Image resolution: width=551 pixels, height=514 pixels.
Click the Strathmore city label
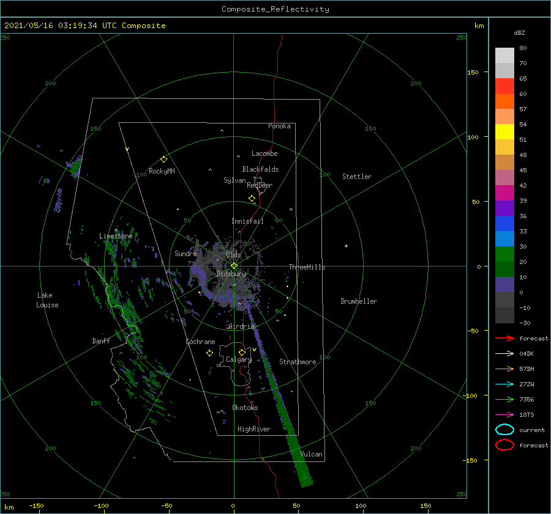298,362
